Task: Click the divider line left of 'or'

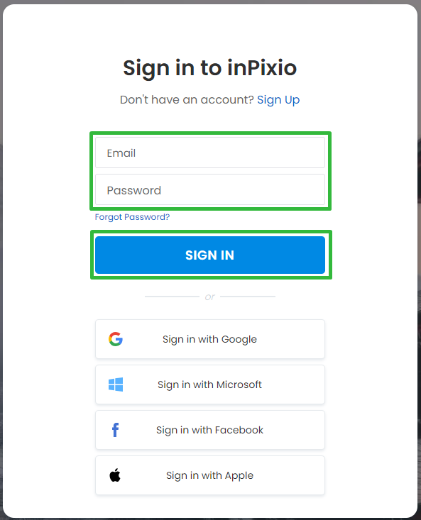Action: (x=173, y=297)
